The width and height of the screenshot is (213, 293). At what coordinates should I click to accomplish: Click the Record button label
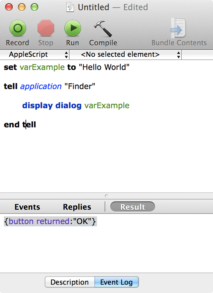(x=17, y=42)
